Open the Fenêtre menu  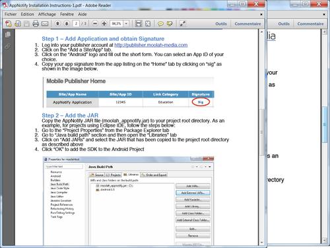67,15
